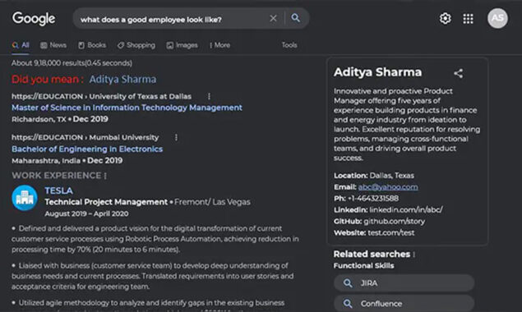Click the Aditya Sharma suggestion link
This screenshot has width=522, height=312.
click(122, 79)
